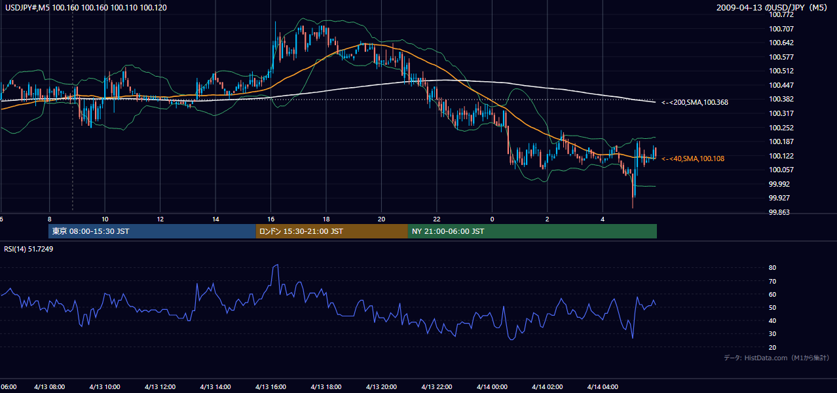
Task: Click the RSI(14) 51.7249 indicator label
Action: 29,249
